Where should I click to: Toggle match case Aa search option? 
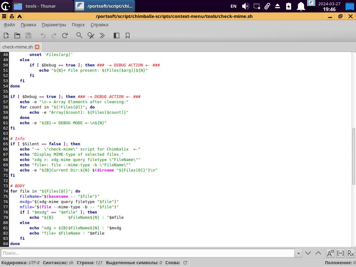coord(330,253)
